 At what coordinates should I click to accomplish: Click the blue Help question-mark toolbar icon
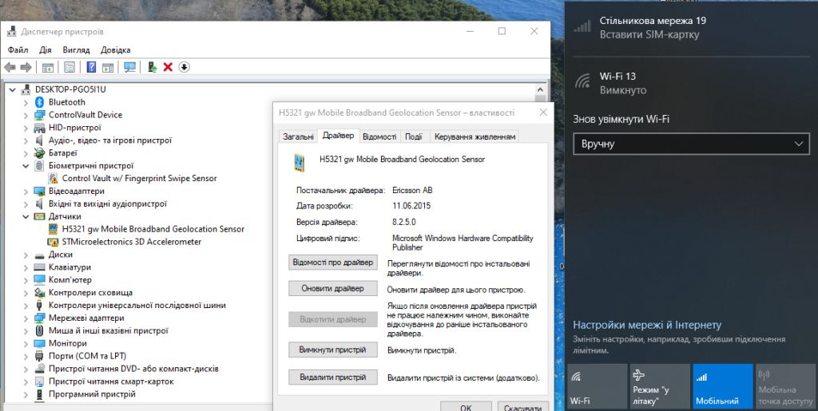point(91,67)
